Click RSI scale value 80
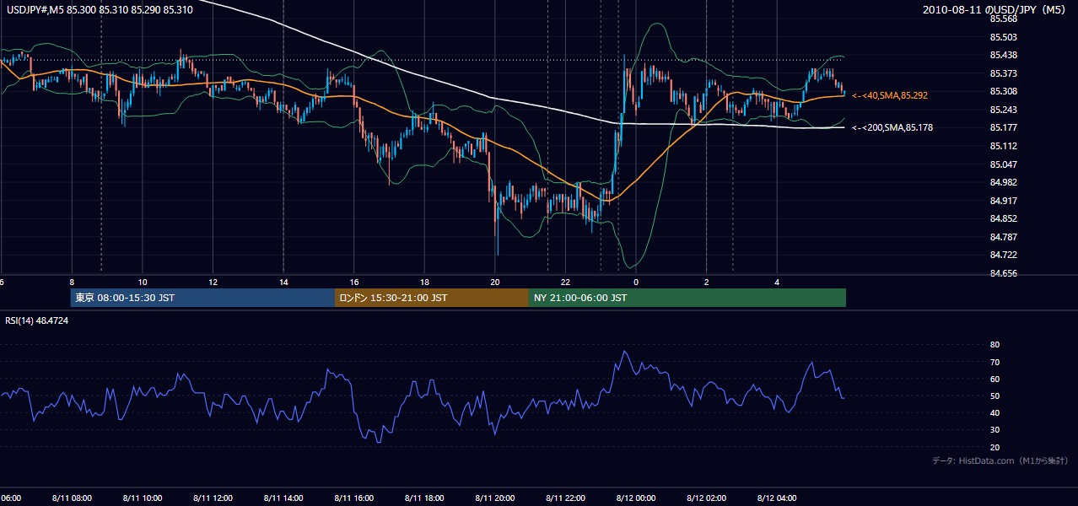1078x506 pixels. 994,345
